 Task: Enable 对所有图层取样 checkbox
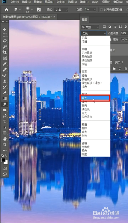[101, 10]
